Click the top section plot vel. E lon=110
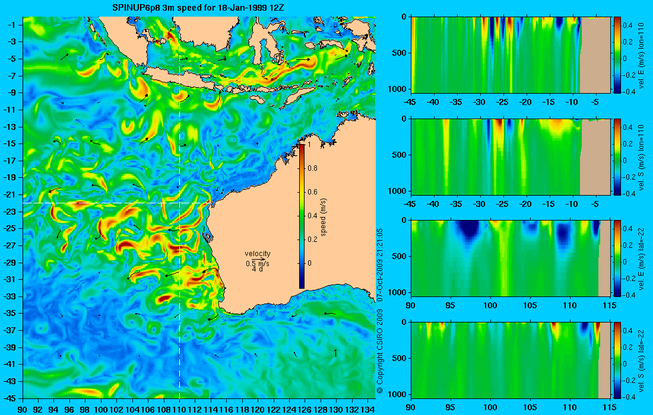 pyautogui.click(x=511, y=55)
